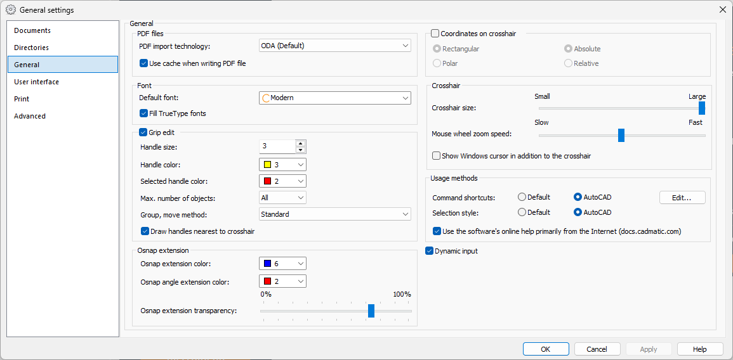733x360 pixels.
Task: Open the Directories settings page
Action: pos(63,48)
